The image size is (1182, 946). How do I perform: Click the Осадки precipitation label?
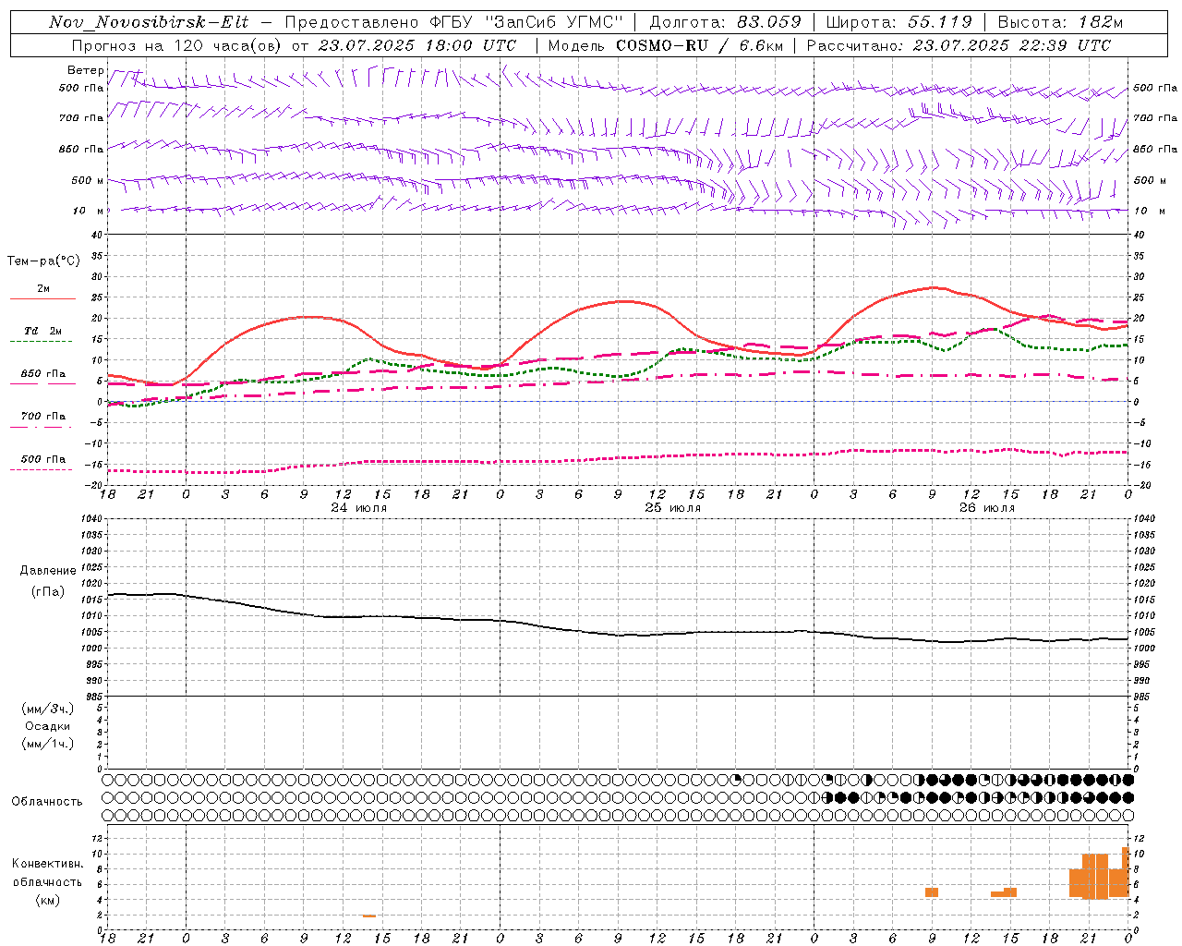(48, 726)
